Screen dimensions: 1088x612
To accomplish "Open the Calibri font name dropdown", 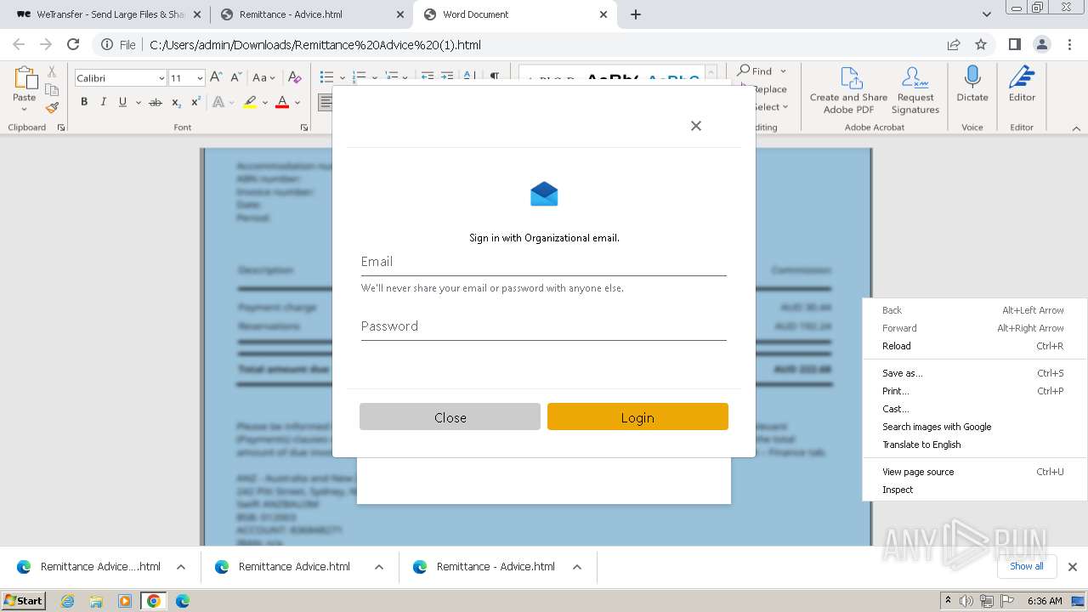I will click(161, 78).
